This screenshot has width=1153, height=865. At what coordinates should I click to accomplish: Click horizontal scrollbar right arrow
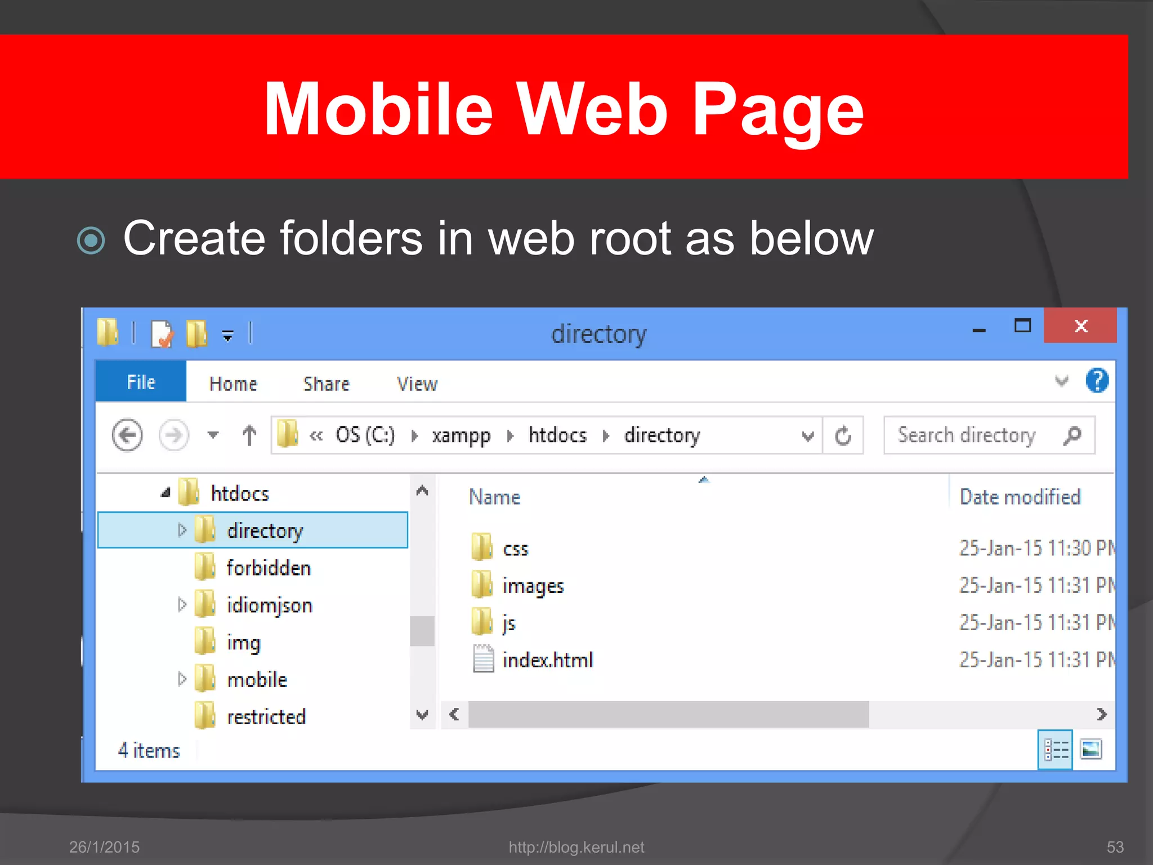pos(1102,715)
